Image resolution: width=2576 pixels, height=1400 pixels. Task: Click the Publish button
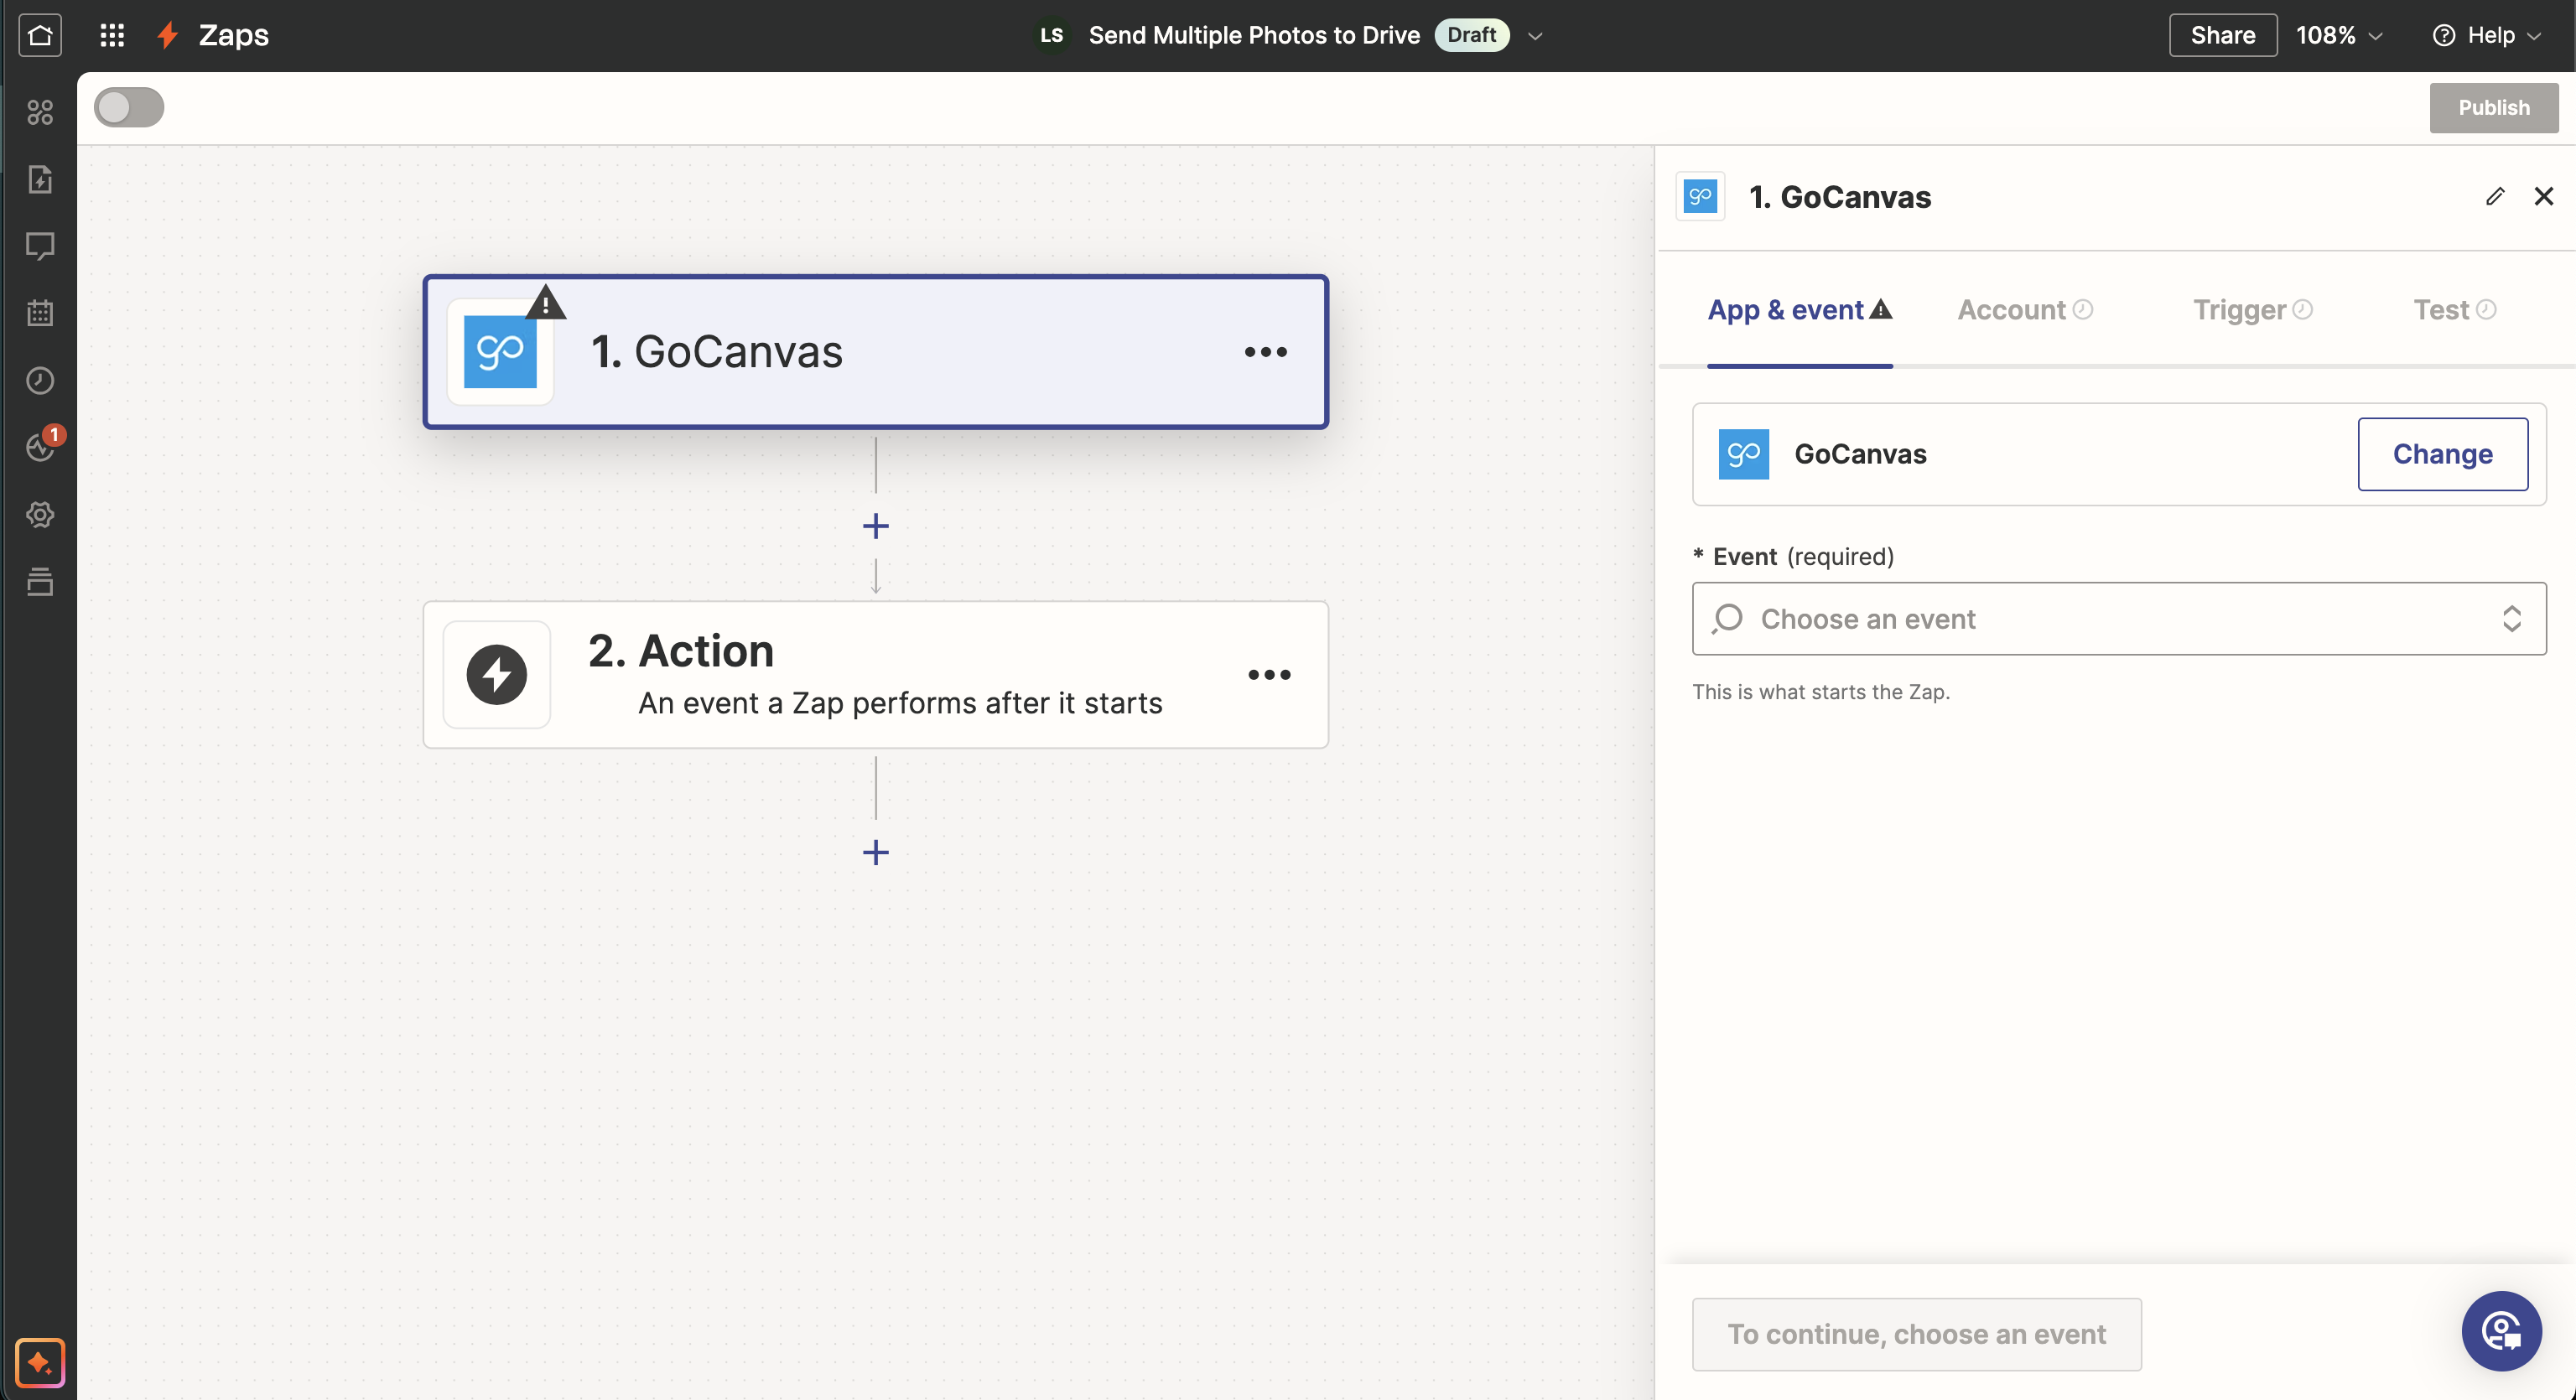click(x=2494, y=107)
